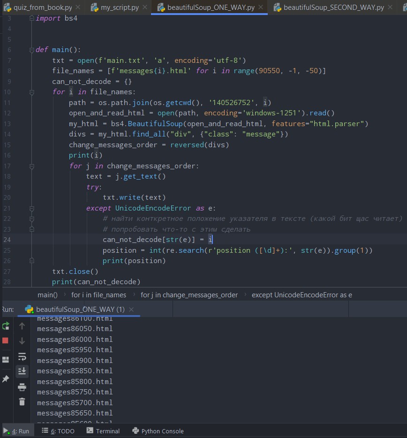Image resolution: width=407 pixels, height=438 pixels.
Task: Click 'UnicodeEncodeError' on line 21
Action: coord(153,208)
